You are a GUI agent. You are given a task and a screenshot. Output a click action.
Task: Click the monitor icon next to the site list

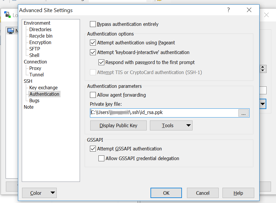pos(11,31)
